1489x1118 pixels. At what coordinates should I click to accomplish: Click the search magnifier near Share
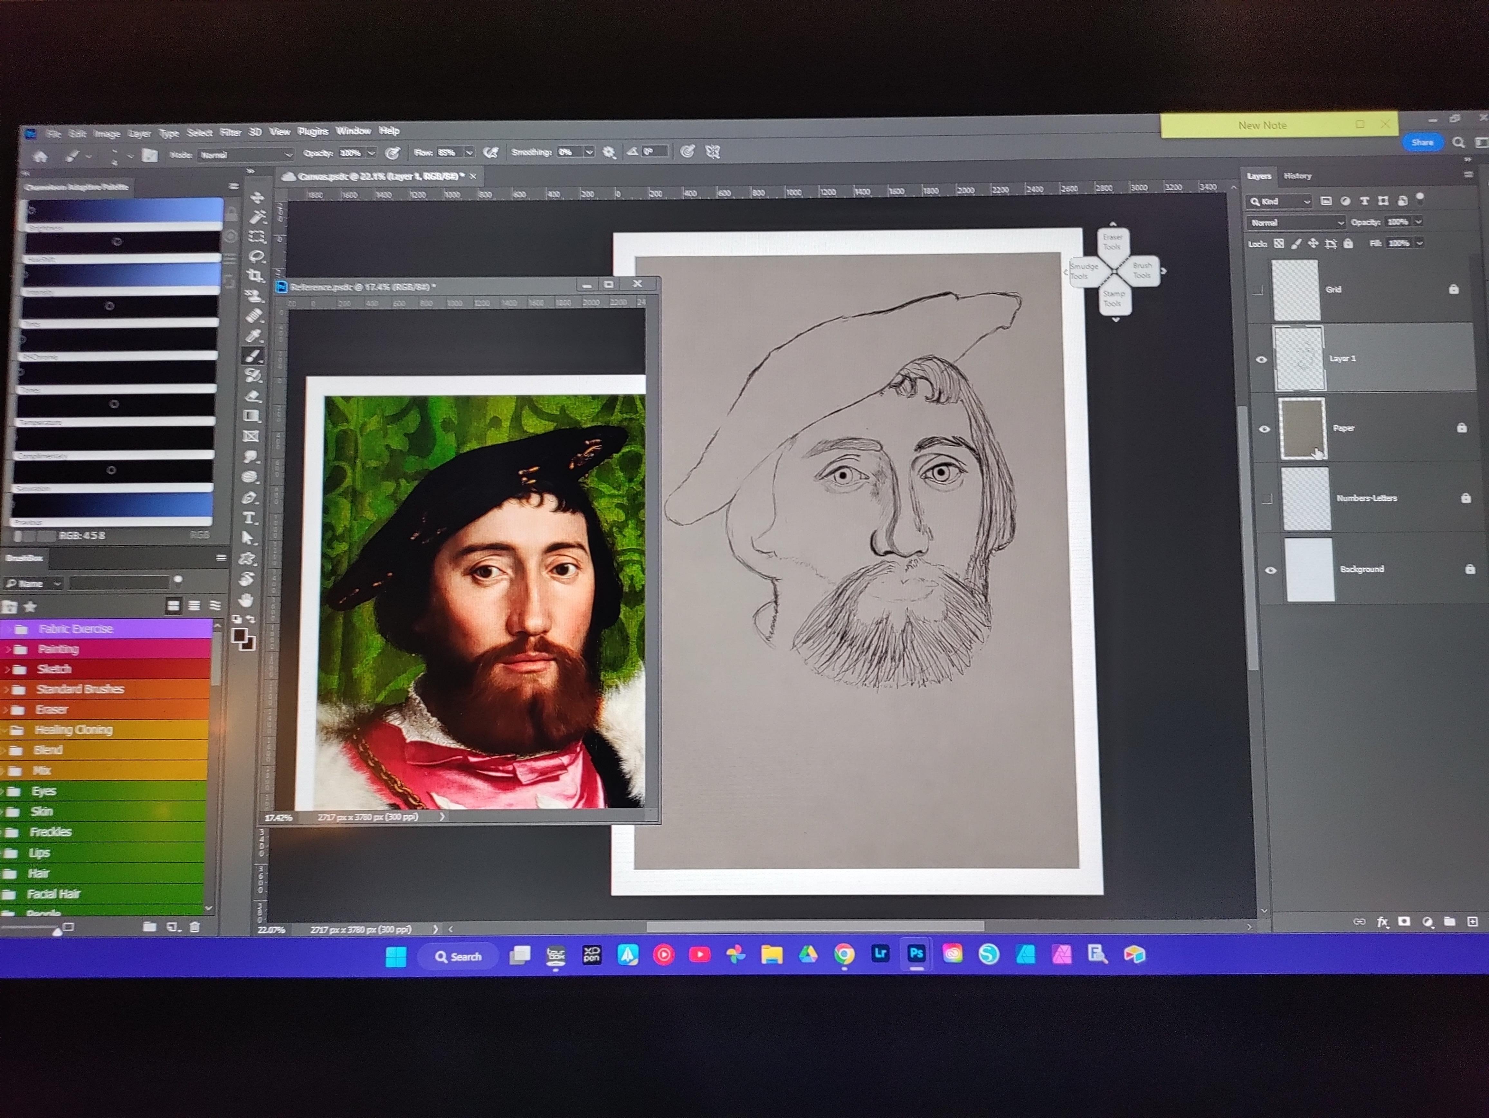pyautogui.click(x=1459, y=143)
